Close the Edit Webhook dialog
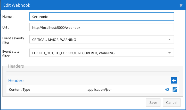This screenshot has height=110, width=186. (181, 5)
